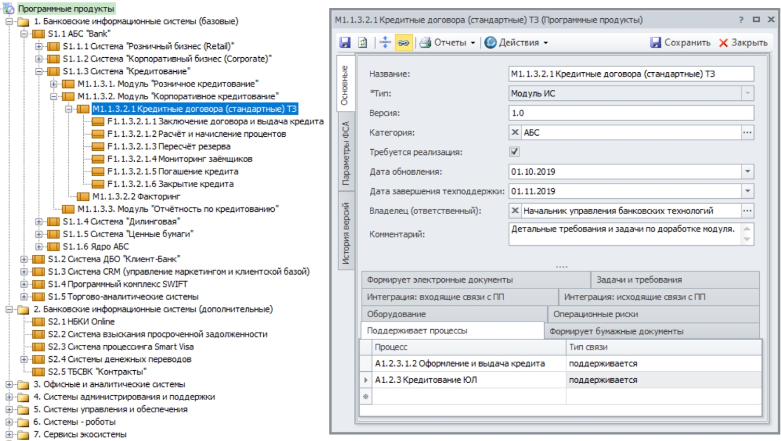781x441 pixels.
Task: Expand the S1.2 Система ДБО Клиент-Банк node
Action: pos(24,259)
